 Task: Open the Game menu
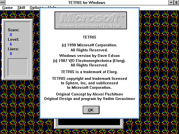(x=8, y=8)
